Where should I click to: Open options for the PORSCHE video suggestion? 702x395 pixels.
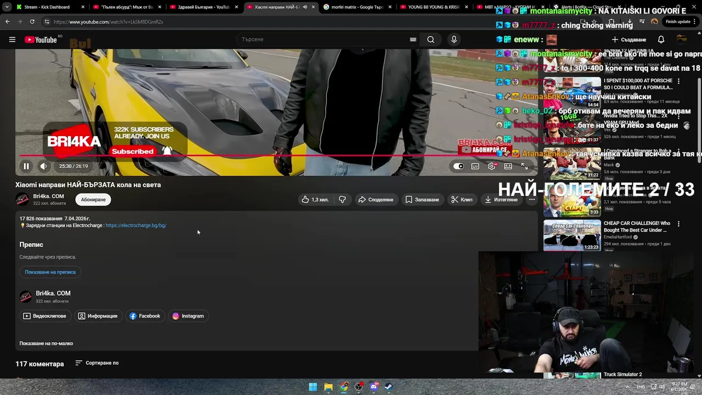pyautogui.click(x=678, y=81)
